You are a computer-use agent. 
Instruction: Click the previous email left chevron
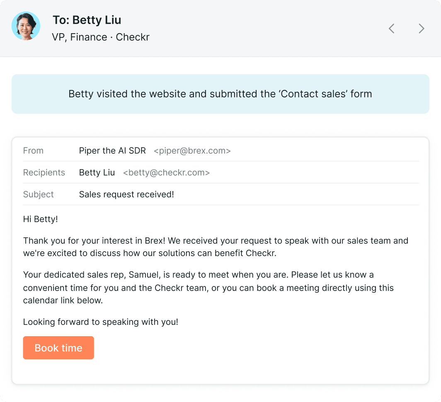pyautogui.click(x=392, y=29)
